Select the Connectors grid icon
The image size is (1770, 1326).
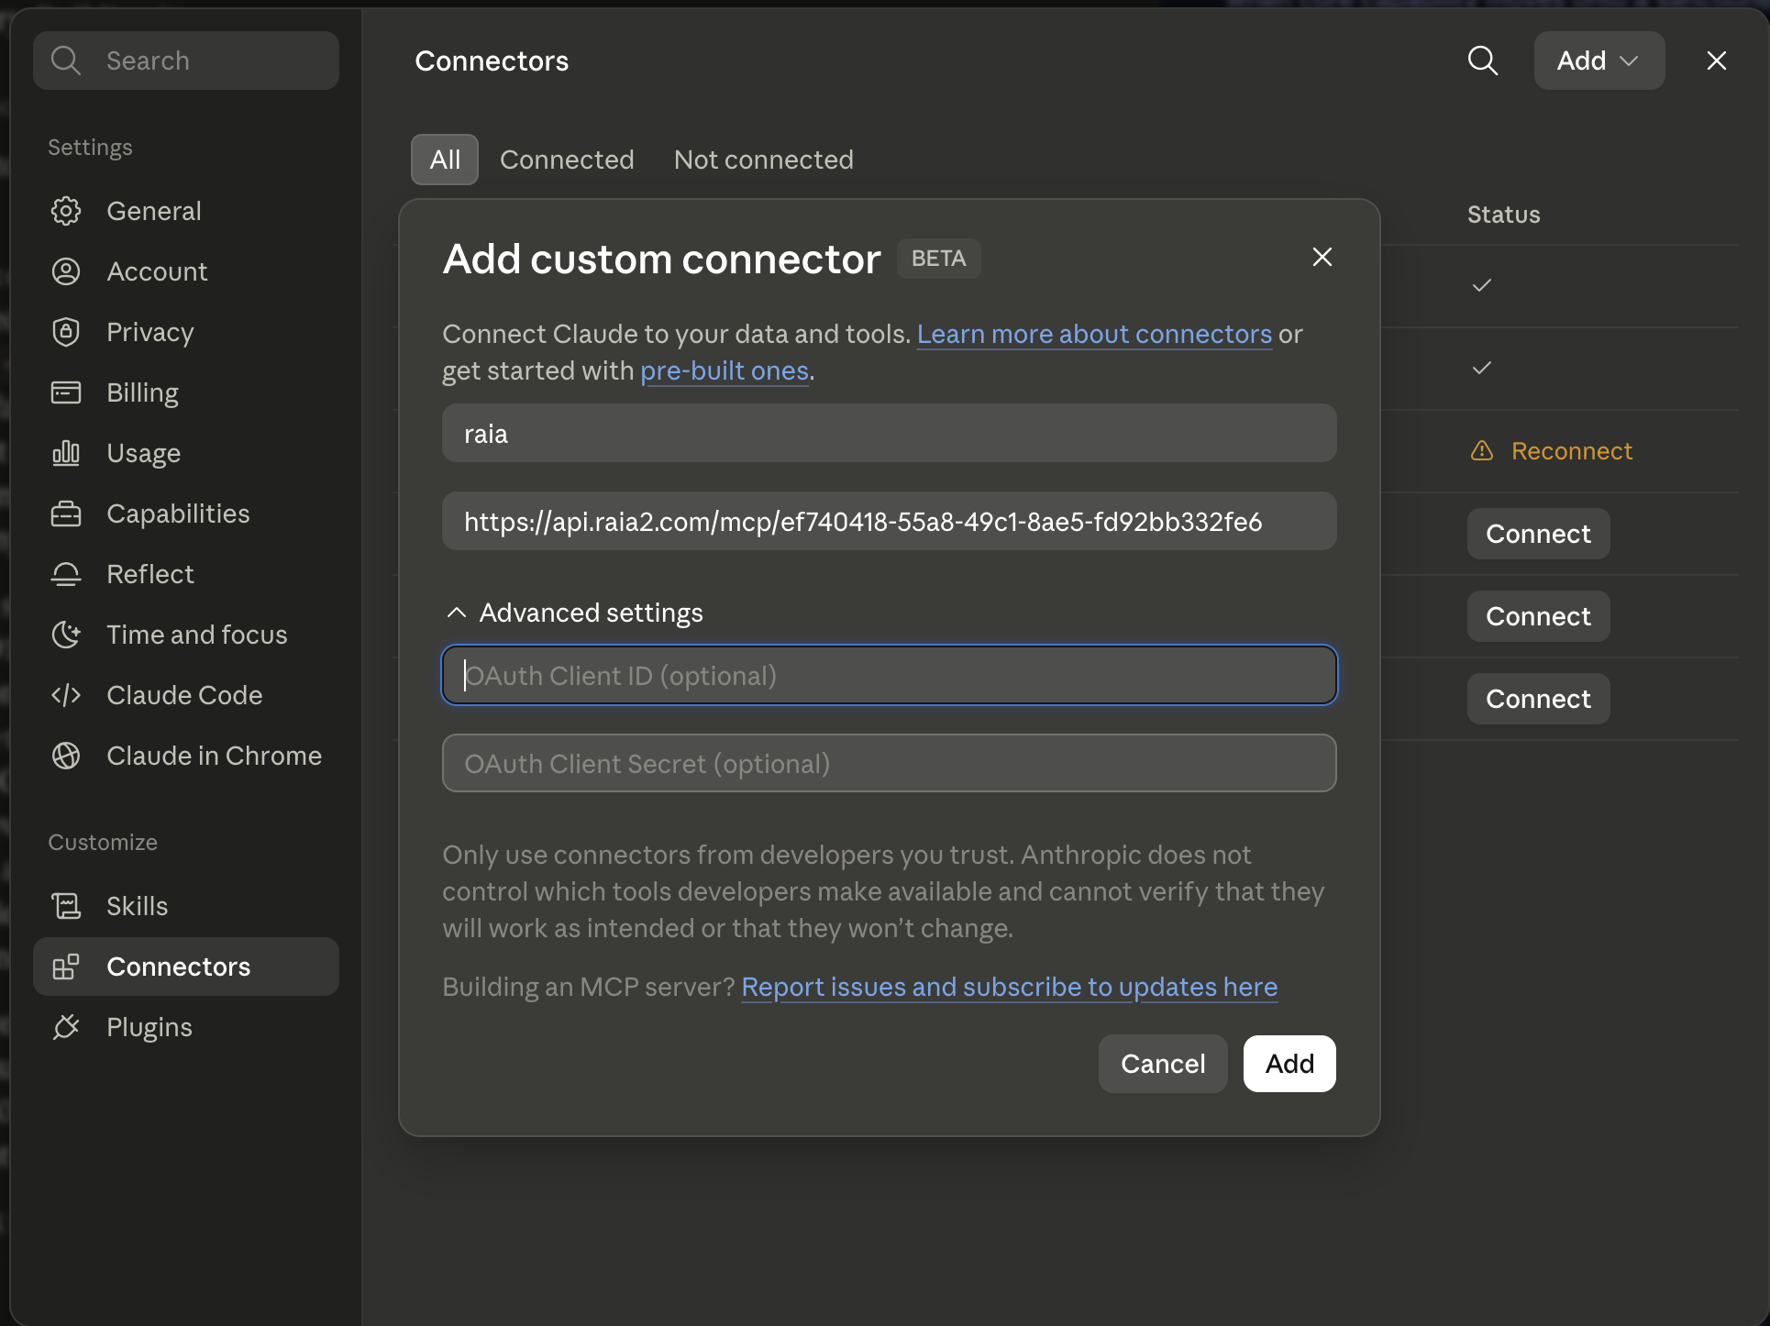coord(66,967)
